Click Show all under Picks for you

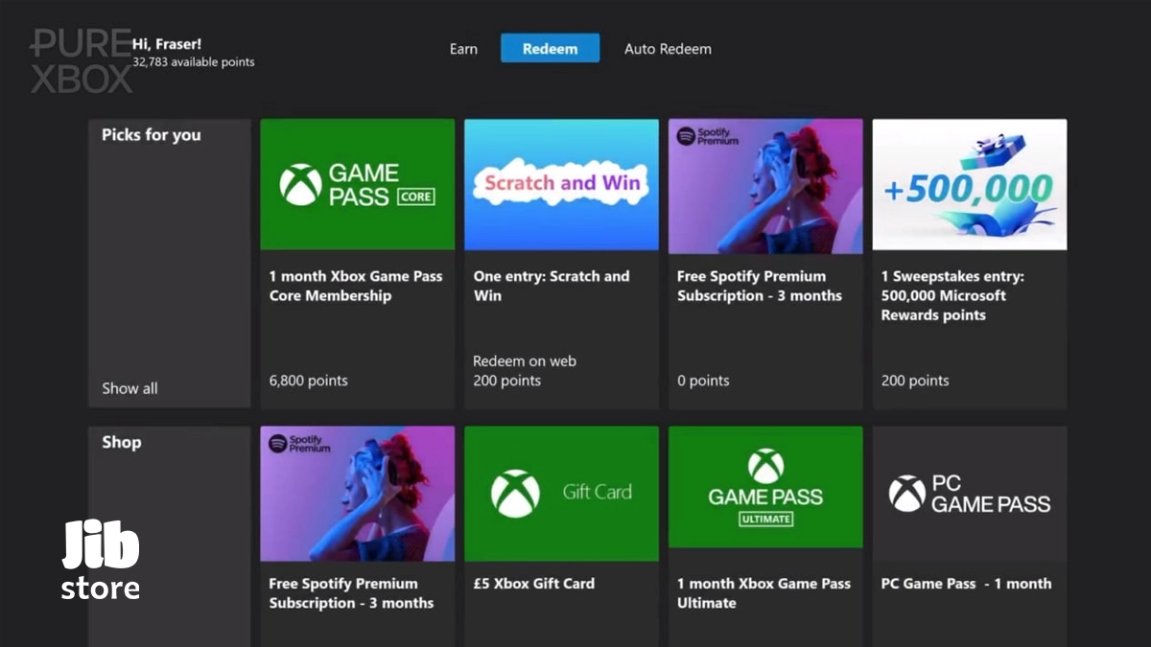[x=129, y=388]
